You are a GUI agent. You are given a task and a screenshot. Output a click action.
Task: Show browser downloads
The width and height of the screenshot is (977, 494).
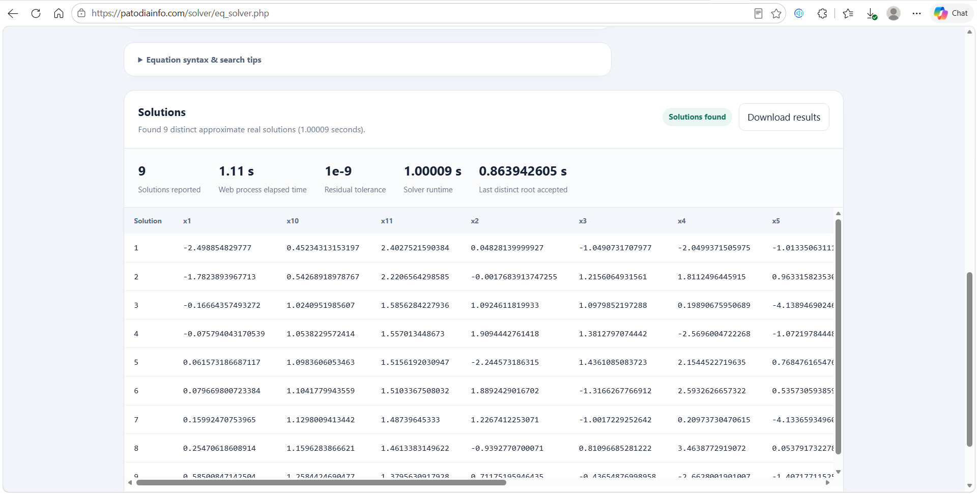[x=872, y=13]
